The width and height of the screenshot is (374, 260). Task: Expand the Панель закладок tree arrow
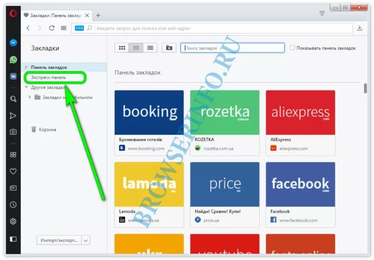(26, 67)
